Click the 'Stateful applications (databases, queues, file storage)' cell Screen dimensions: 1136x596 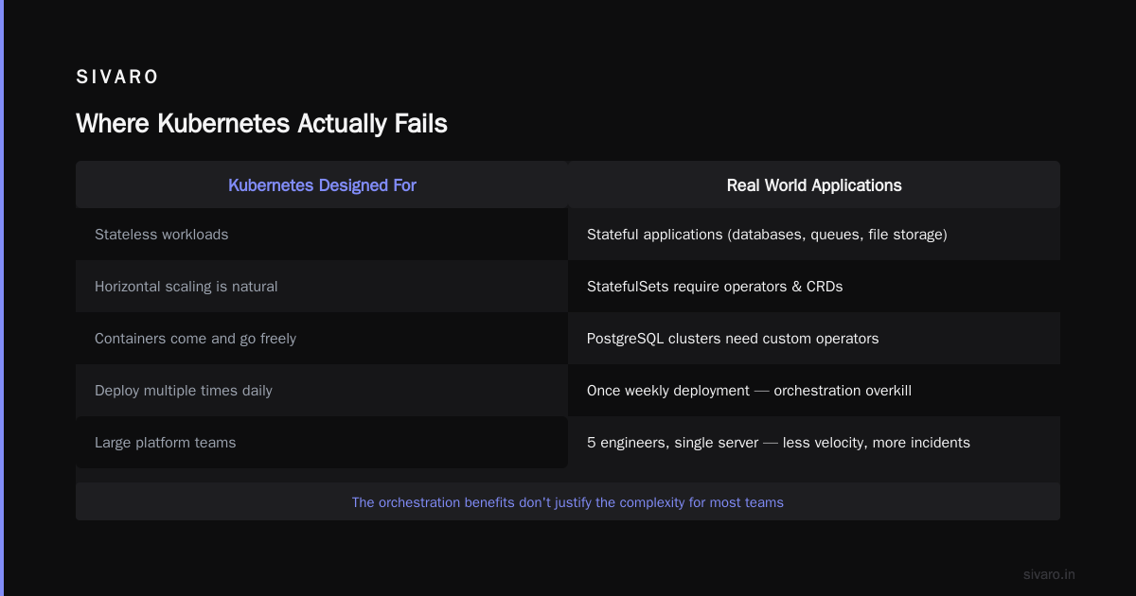click(814, 234)
